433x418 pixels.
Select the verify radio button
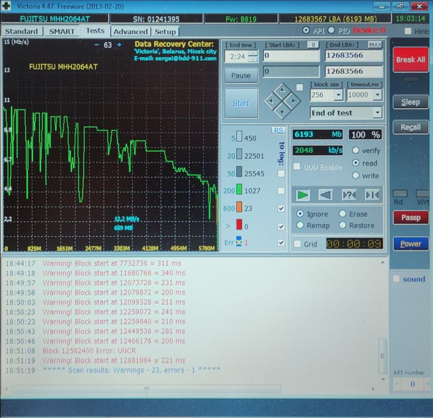point(356,151)
